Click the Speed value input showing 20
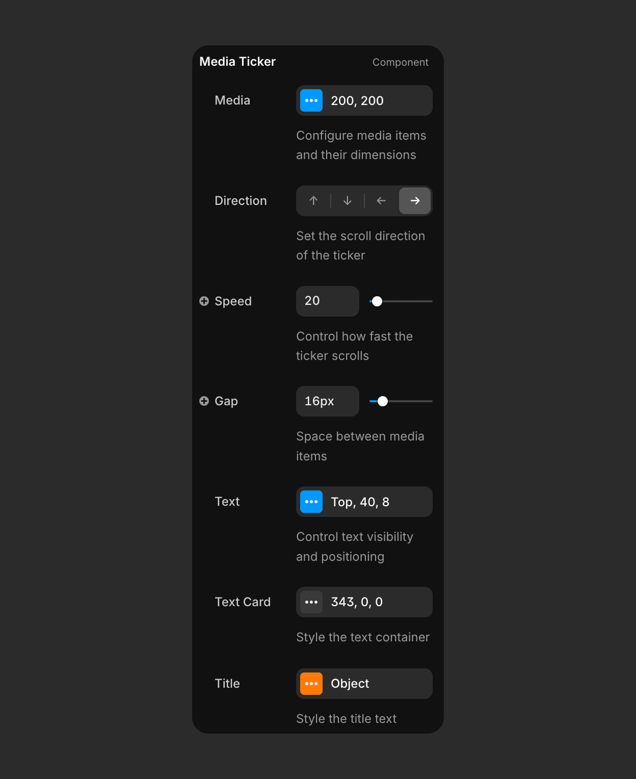 point(327,301)
